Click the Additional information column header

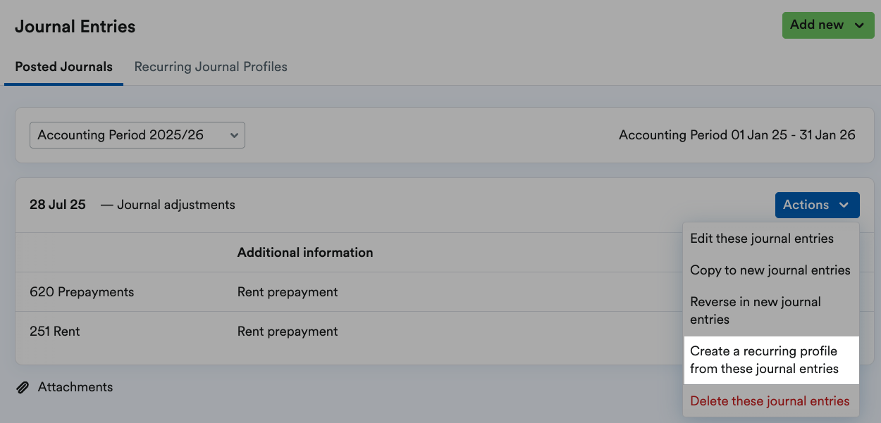click(x=304, y=252)
